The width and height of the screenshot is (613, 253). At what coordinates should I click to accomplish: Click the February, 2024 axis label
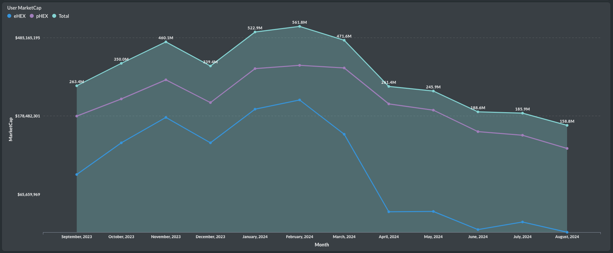(x=300, y=237)
